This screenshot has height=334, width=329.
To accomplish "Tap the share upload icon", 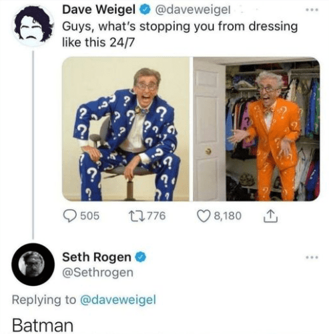I will click(x=270, y=216).
